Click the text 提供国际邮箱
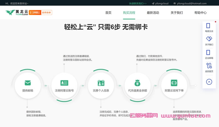The width and height of the screenshot is (219, 127). click(x=34, y=112)
